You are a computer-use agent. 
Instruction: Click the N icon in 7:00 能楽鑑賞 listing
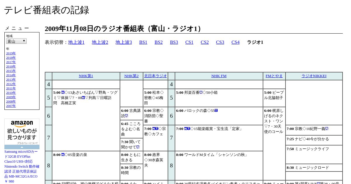186,129
